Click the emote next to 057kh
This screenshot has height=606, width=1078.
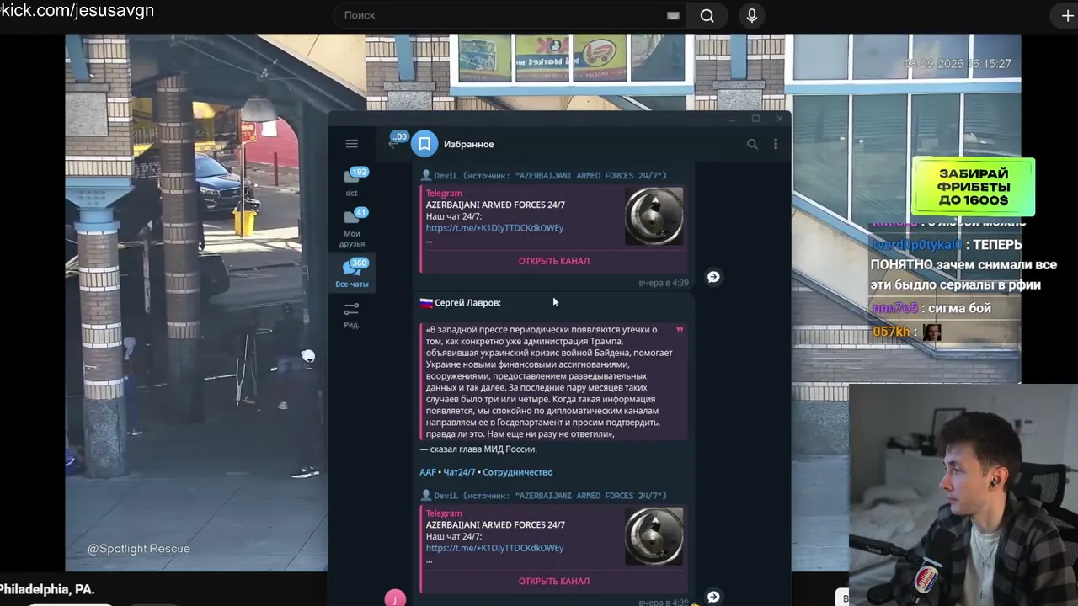[x=931, y=332]
